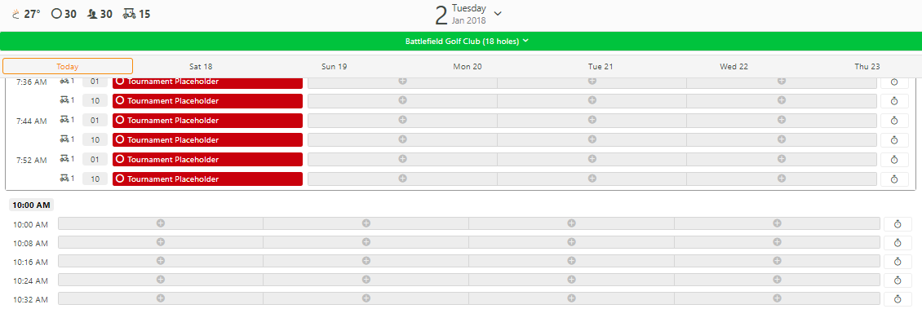Click third empty slot at 10:24 AM

coord(571,280)
